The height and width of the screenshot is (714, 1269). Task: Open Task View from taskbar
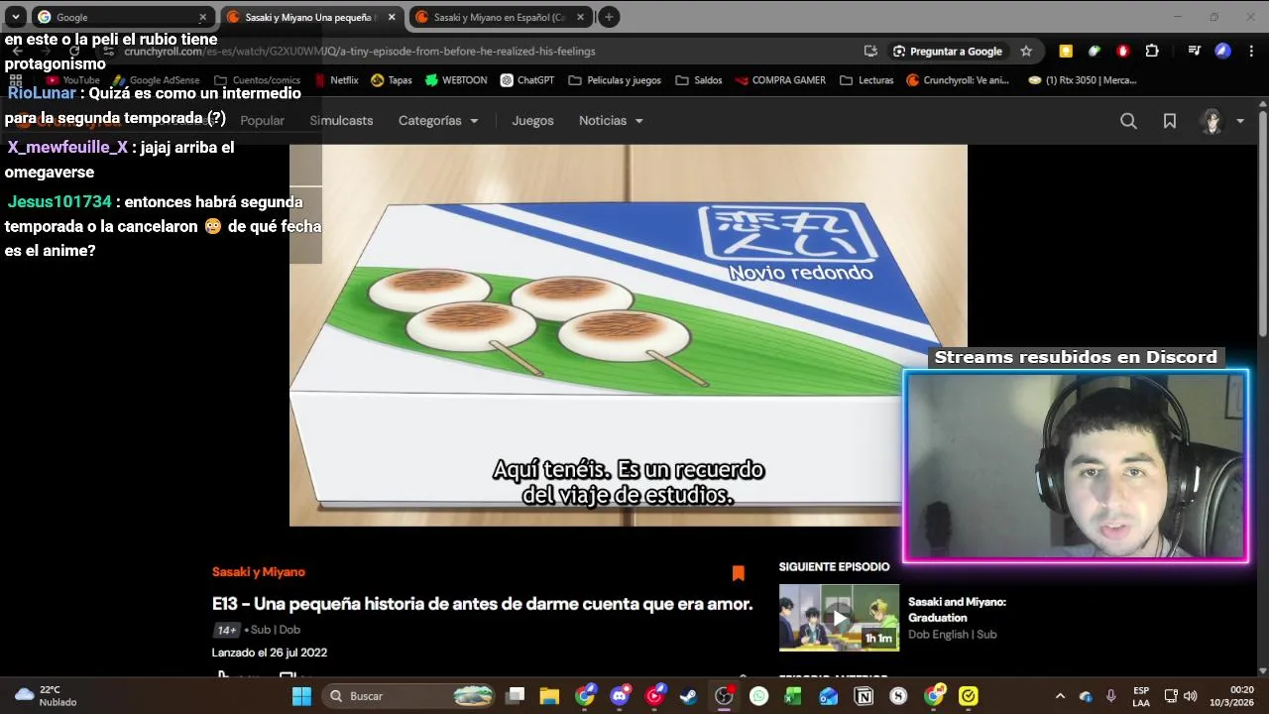(515, 696)
